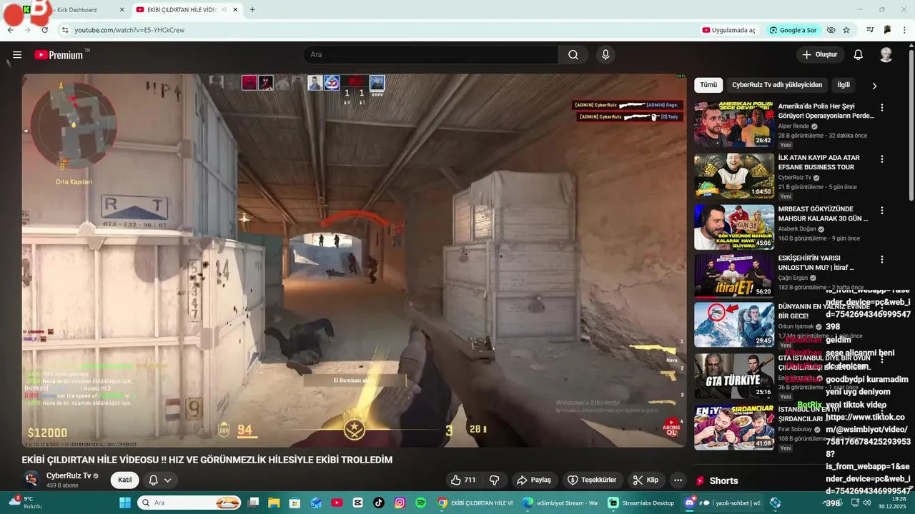Screen dimensions: 915x514
Task: Click the Teşekkürler thanks button
Action: (592, 480)
